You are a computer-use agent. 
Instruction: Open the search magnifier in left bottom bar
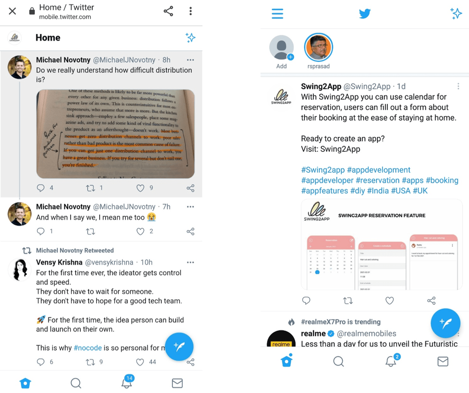[76, 383]
